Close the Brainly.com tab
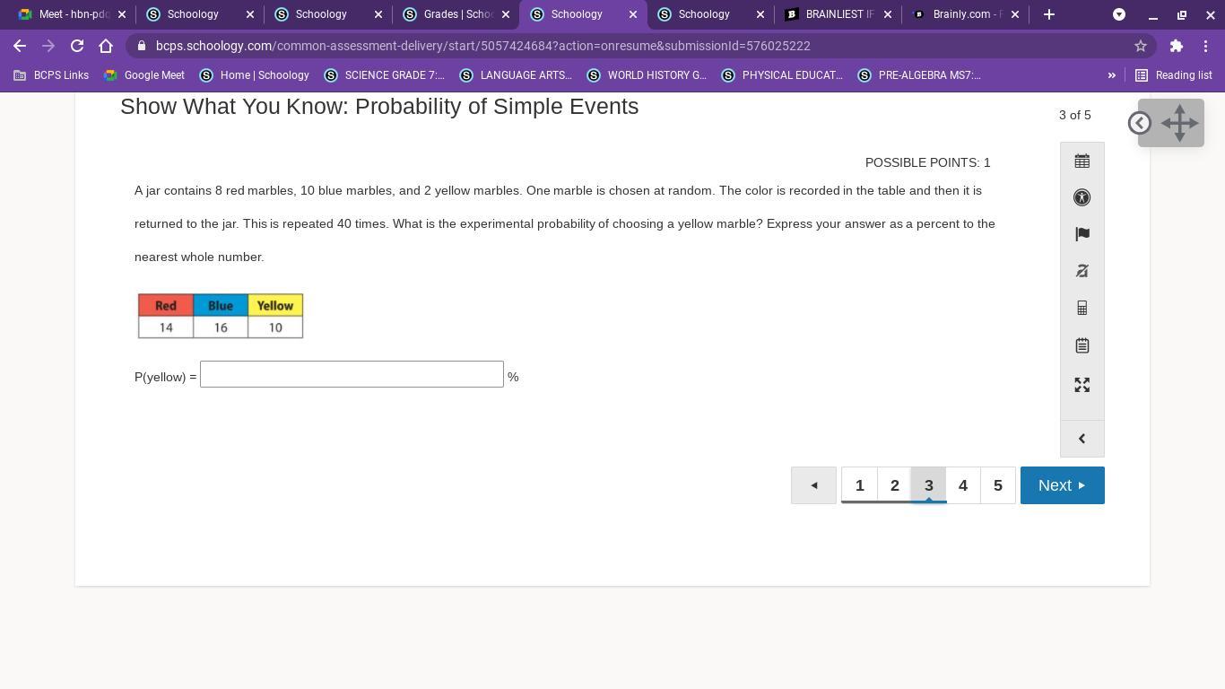The width and height of the screenshot is (1225, 689). [1015, 14]
